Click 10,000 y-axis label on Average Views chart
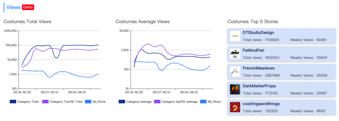Image resolution: width=339 pixels, height=121 pixels. click(124, 31)
